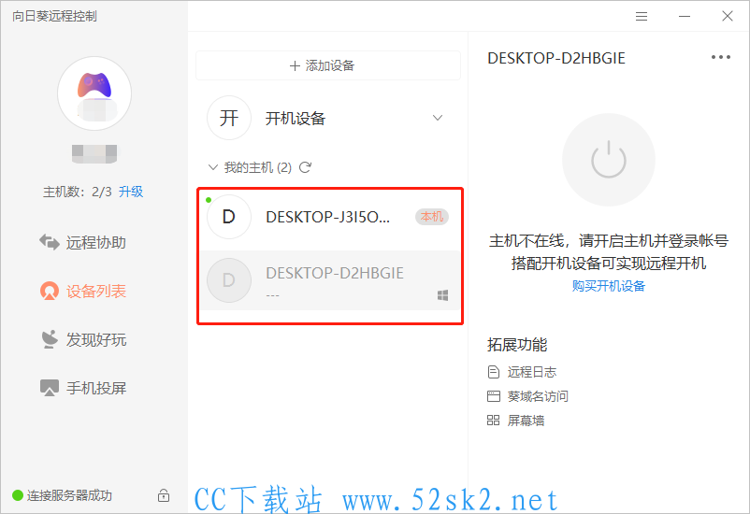This screenshot has width=750, height=514.
Task: Expand the 开机设备 dropdown chevron
Action: click(x=437, y=118)
